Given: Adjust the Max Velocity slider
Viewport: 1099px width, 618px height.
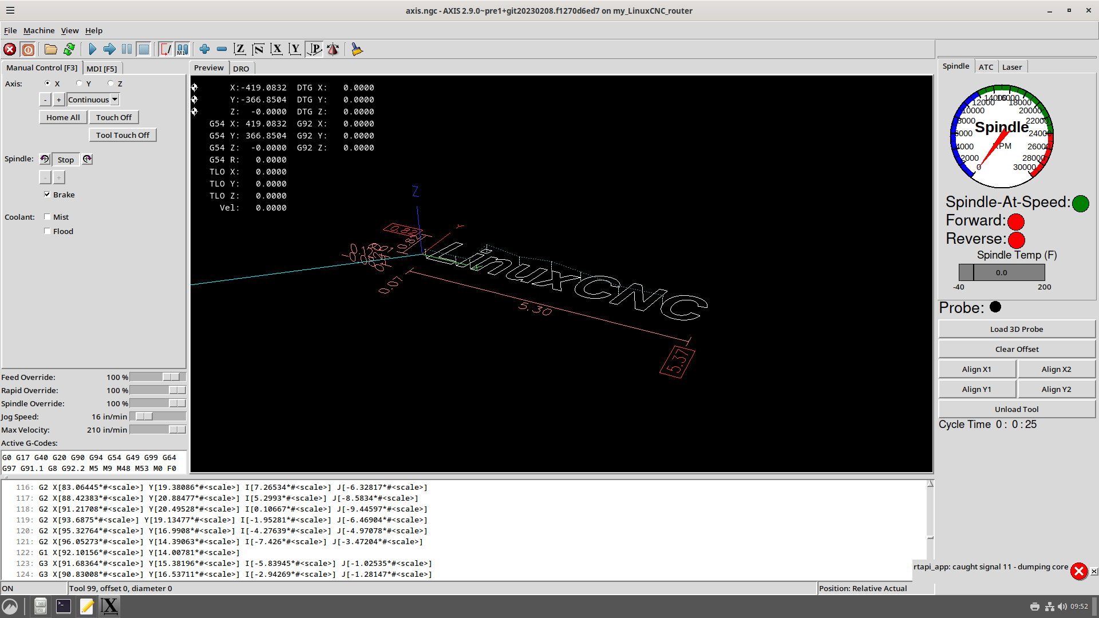Looking at the screenshot, I should pos(158,430).
